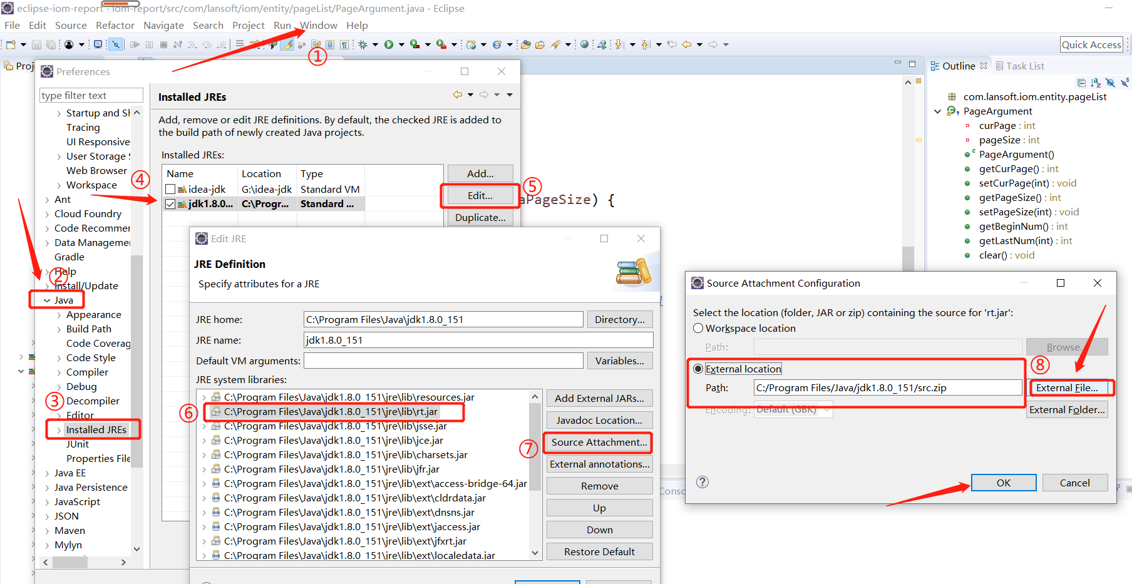Click the Resume debug toolbar icon
Screen dimensions: 1132x584
point(135,44)
